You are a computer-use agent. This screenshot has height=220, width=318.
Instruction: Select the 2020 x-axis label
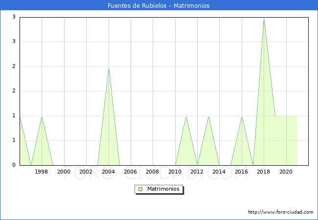pyautogui.click(x=286, y=172)
